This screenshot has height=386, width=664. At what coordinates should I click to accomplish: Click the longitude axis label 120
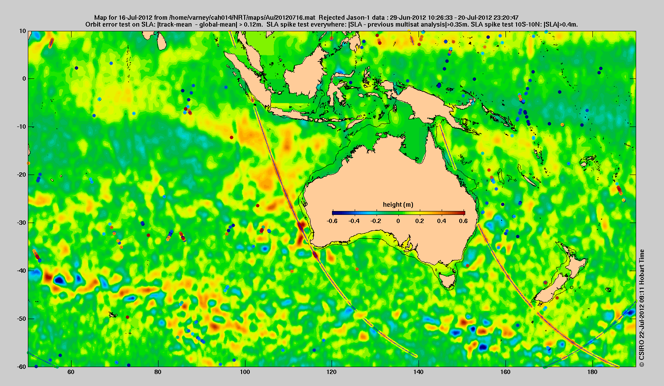[x=332, y=372]
